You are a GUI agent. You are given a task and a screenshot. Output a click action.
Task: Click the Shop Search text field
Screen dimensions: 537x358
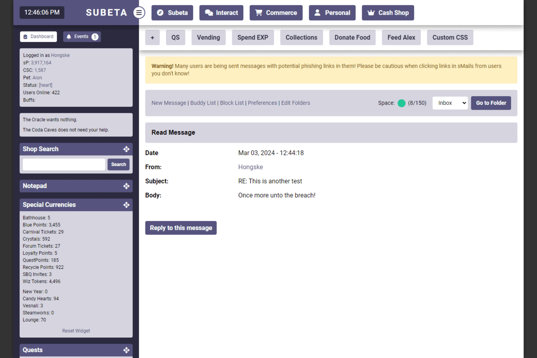(64, 164)
